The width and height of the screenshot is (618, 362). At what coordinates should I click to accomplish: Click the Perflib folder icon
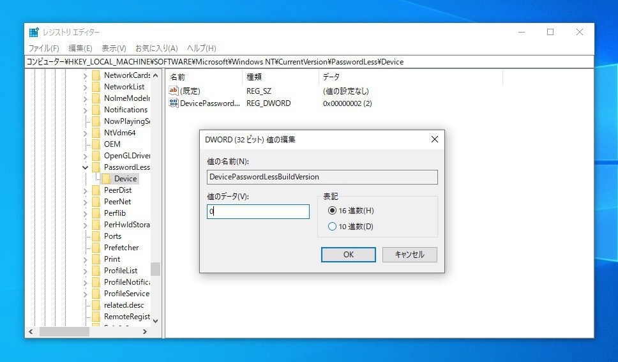(96, 213)
